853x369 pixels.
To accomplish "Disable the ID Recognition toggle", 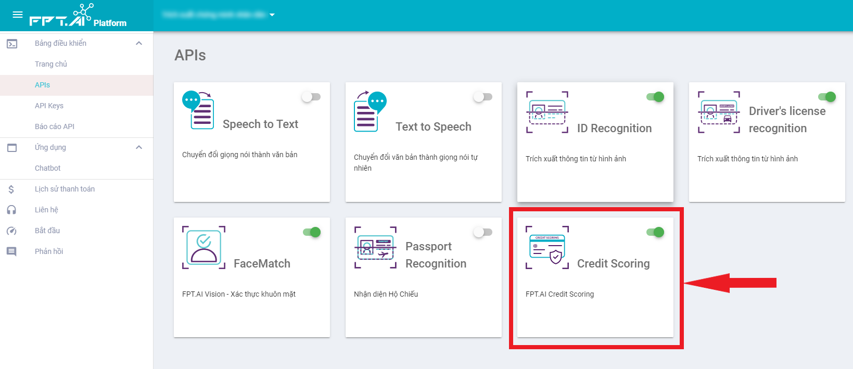I will pos(655,97).
